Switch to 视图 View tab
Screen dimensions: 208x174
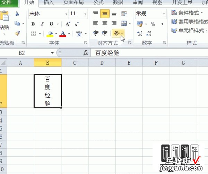(157, 2)
